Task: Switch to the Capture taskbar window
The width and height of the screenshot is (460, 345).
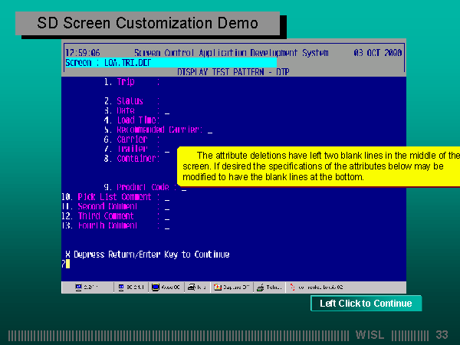Action: pyautogui.click(x=232, y=287)
